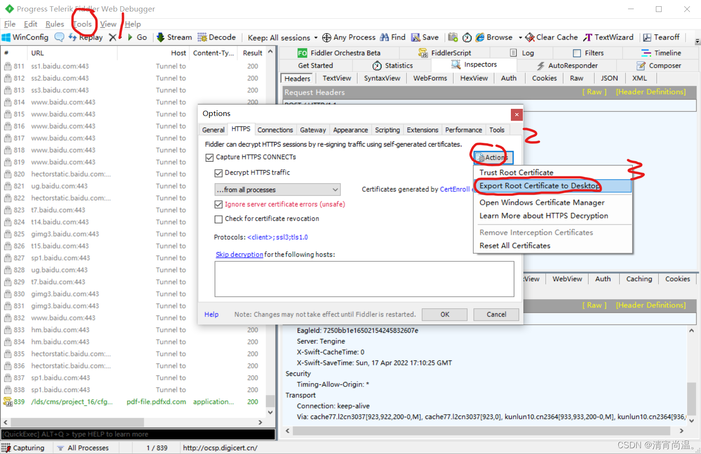Viewport: 701px width, 454px height.
Task: Open the Rules menu
Action: pyautogui.click(x=55, y=24)
